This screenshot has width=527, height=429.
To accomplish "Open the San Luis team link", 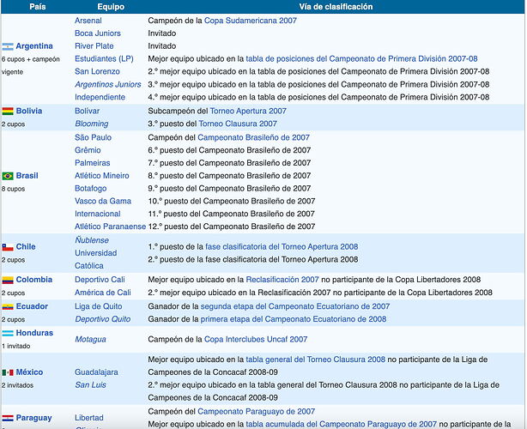I will pos(90,385).
